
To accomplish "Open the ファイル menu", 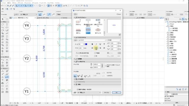I will coord(3,3).
